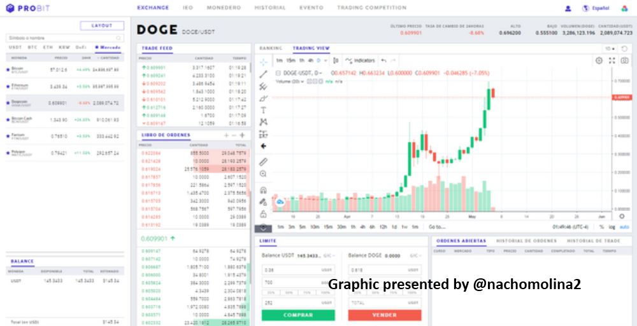
Task: Select the chart patterns tool
Action: coord(263,122)
